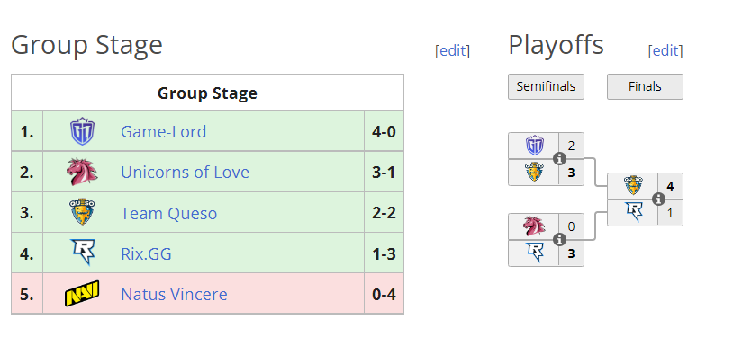Click the Team Queso logo in finals bracket
The width and height of the screenshot is (733, 337).
click(x=633, y=186)
